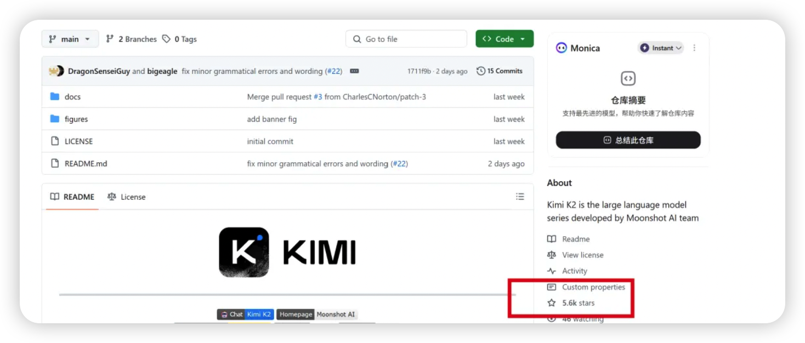Click the 'fix minor grammatical errors' header commit message
This screenshot has width=805, height=343.
[252, 71]
